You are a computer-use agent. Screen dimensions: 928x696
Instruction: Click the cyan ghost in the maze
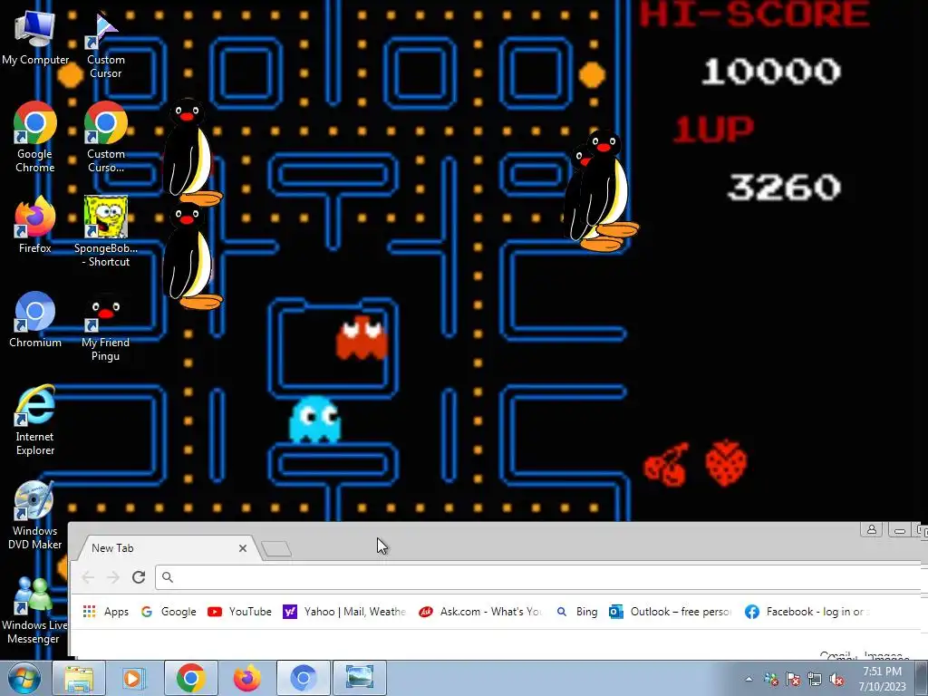pos(314,420)
